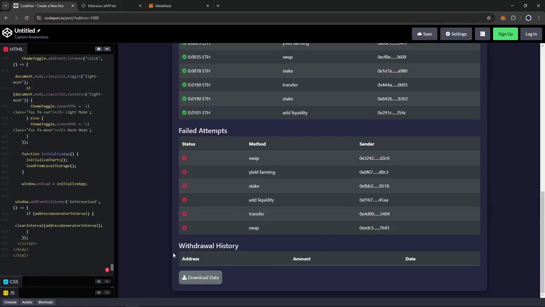Open a new browser tab

coord(218,6)
